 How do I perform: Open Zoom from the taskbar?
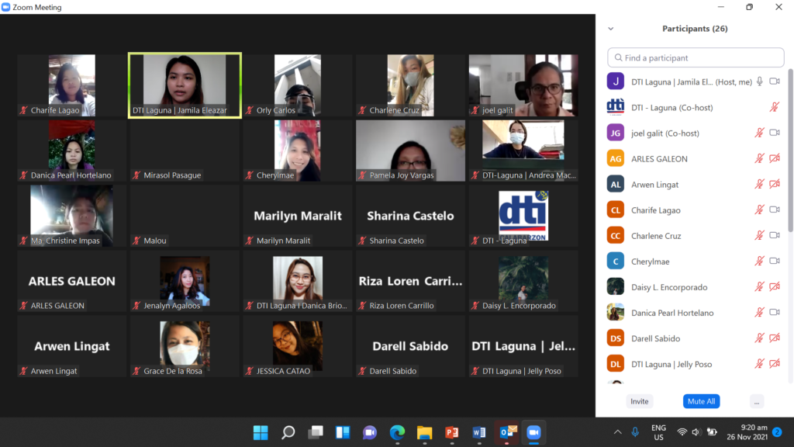point(533,432)
